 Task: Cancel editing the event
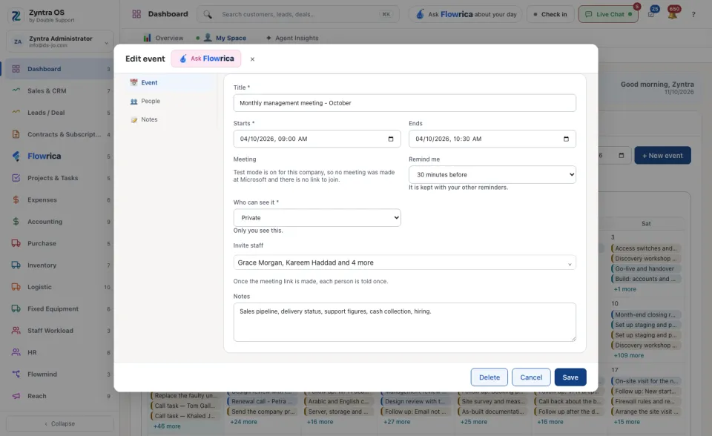[x=531, y=377]
